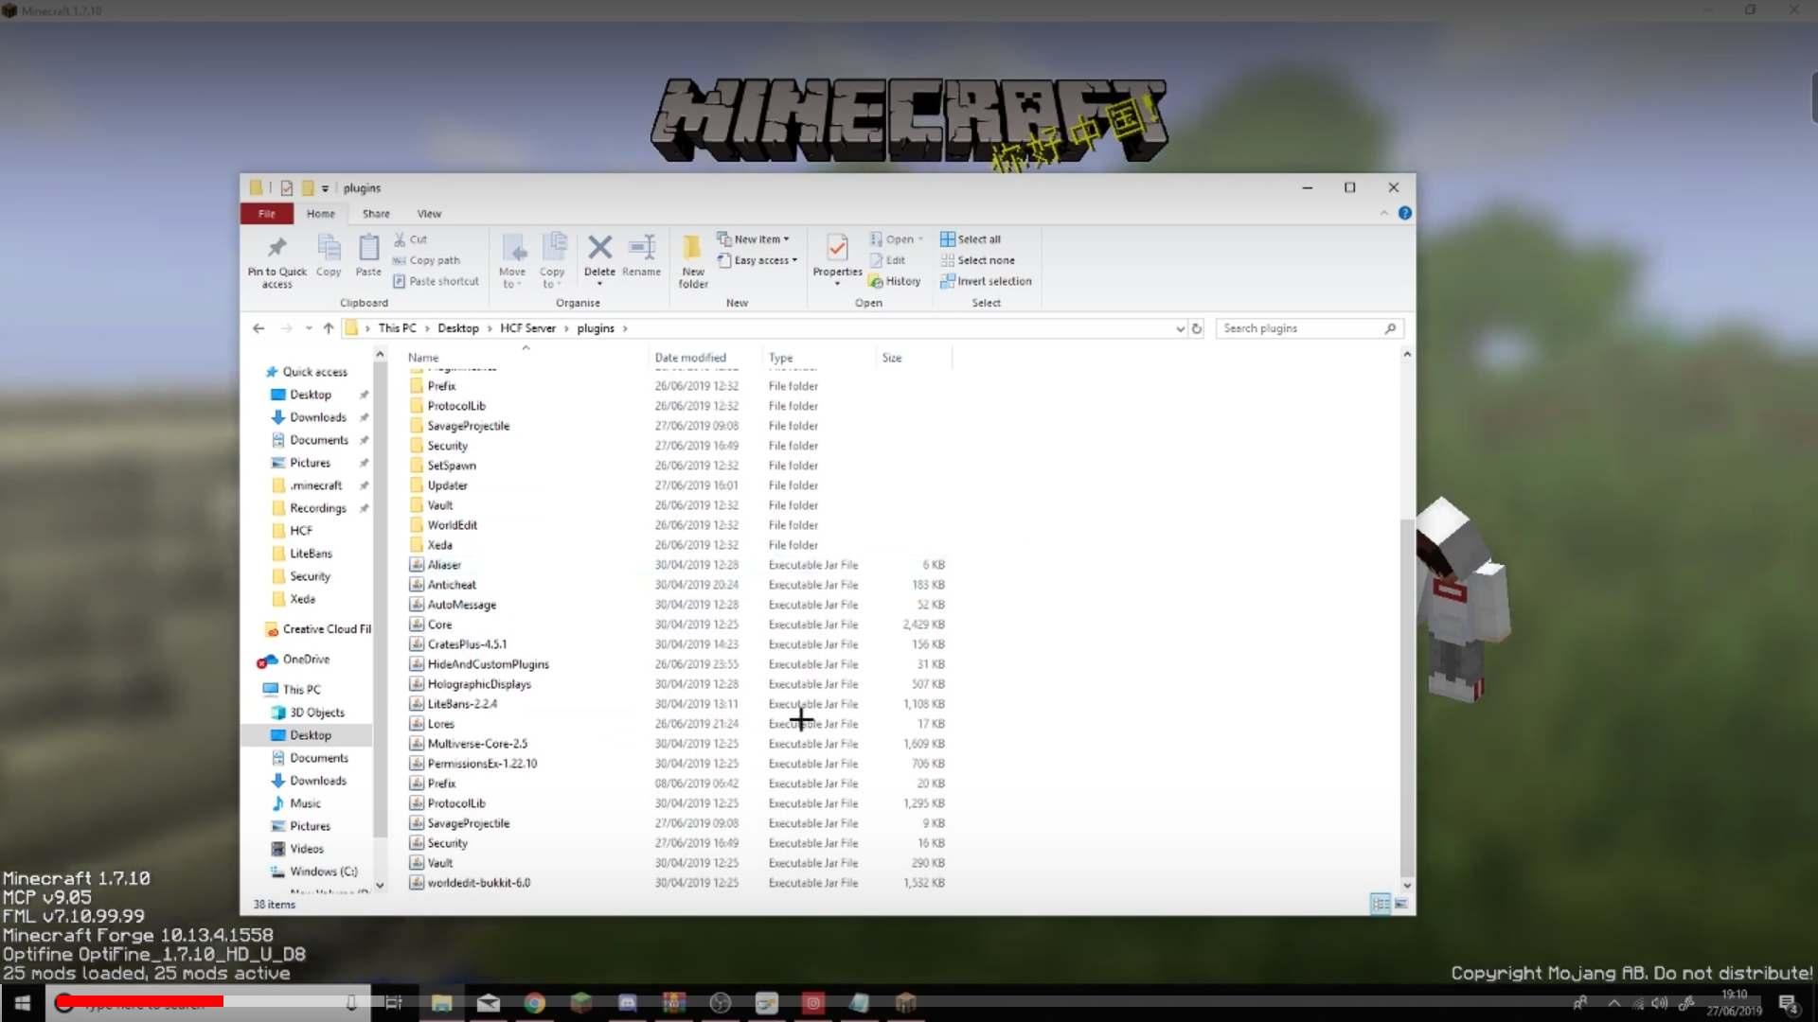The image size is (1818, 1022).
Task: Select 3D Objects under This PC
Action: 317,713
